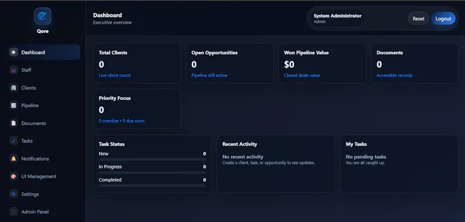Viewport: 465px width, 222px height.
Task: Open the Settings label in sidebar
Action: [x=30, y=194]
